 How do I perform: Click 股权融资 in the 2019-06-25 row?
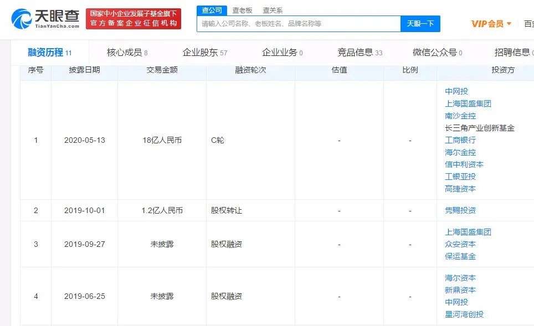pyautogui.click(x=227, y=297)
